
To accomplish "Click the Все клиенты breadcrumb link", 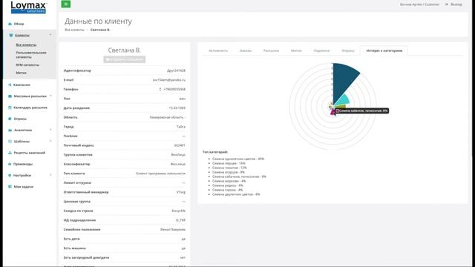I will point(74,30).
